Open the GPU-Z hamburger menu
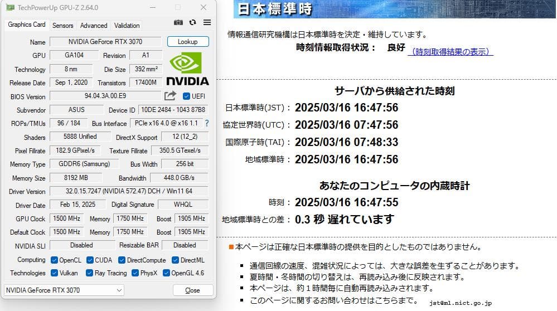The height and width of the screenshot is (311, 557). (207, 22)
